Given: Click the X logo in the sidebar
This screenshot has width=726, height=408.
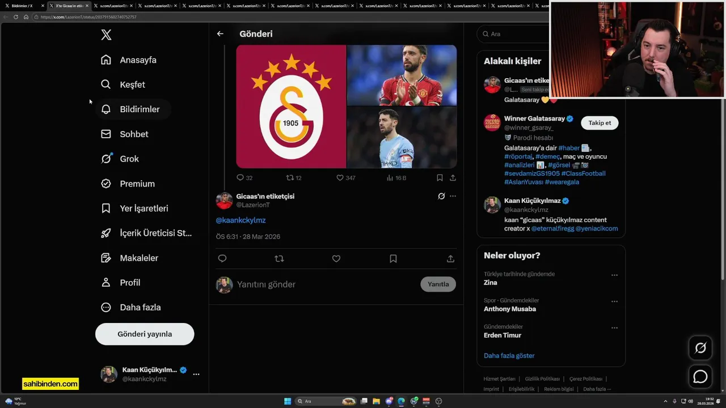Looking at the screenshot, I should [x=106, y=35].
